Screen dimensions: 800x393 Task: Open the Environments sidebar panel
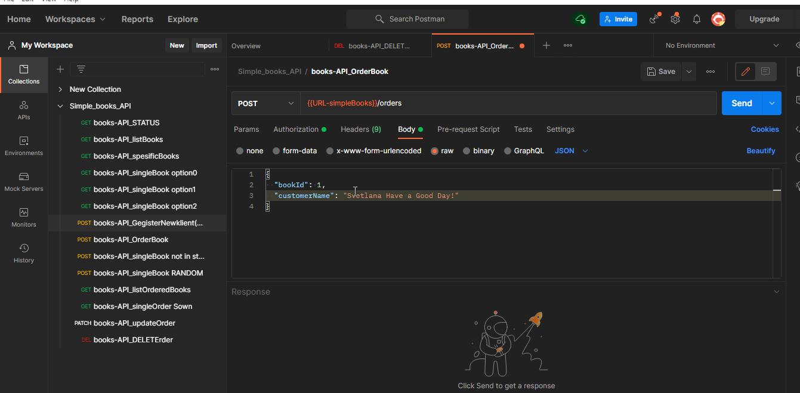[x=24, y=146]
